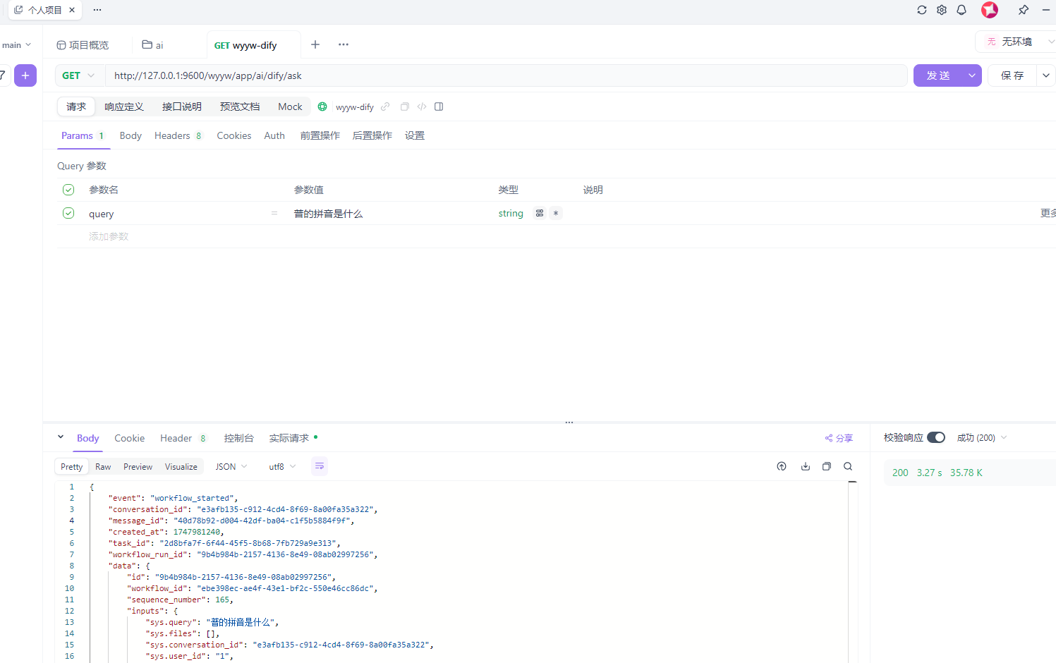1056x663 pixels.
Task: Open settings with the gear icon
Action: click(942, 10)
